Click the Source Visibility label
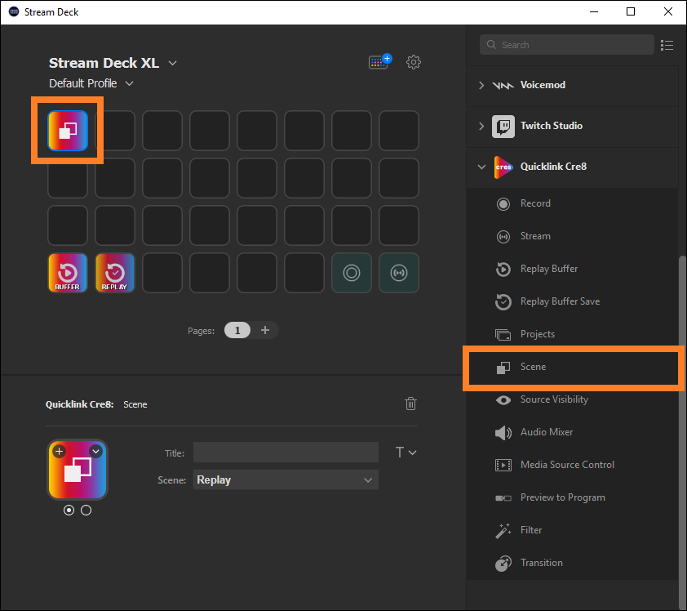Viewport: 687px width, 611px height. click(x=554, y=399)
